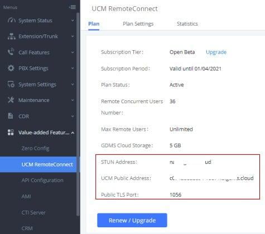Select API Configuration menu item

[42, 181]
